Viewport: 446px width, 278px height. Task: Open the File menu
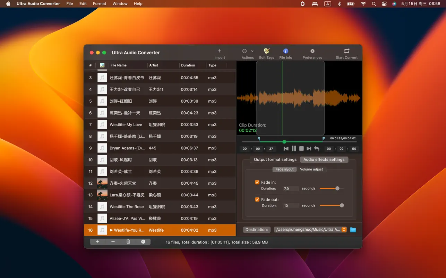70,3
